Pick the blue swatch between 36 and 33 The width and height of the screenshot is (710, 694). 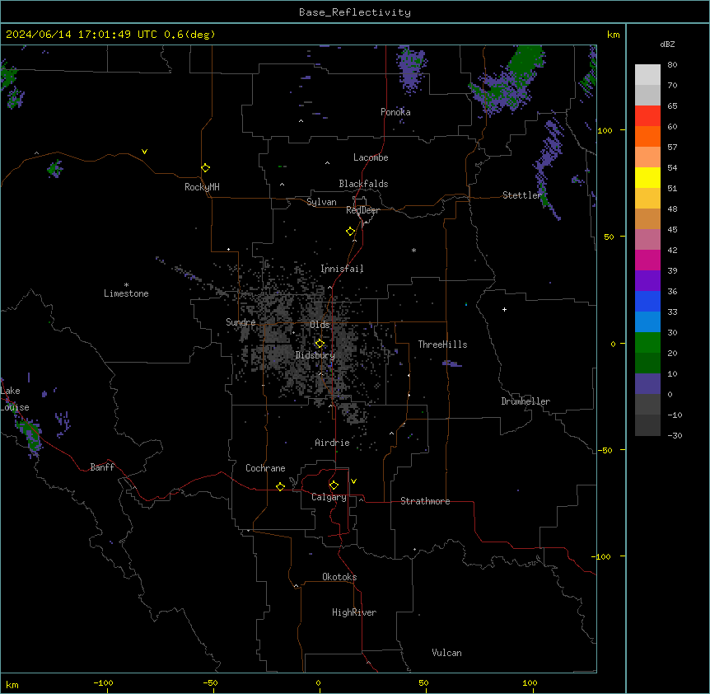[x=647, y=301]
